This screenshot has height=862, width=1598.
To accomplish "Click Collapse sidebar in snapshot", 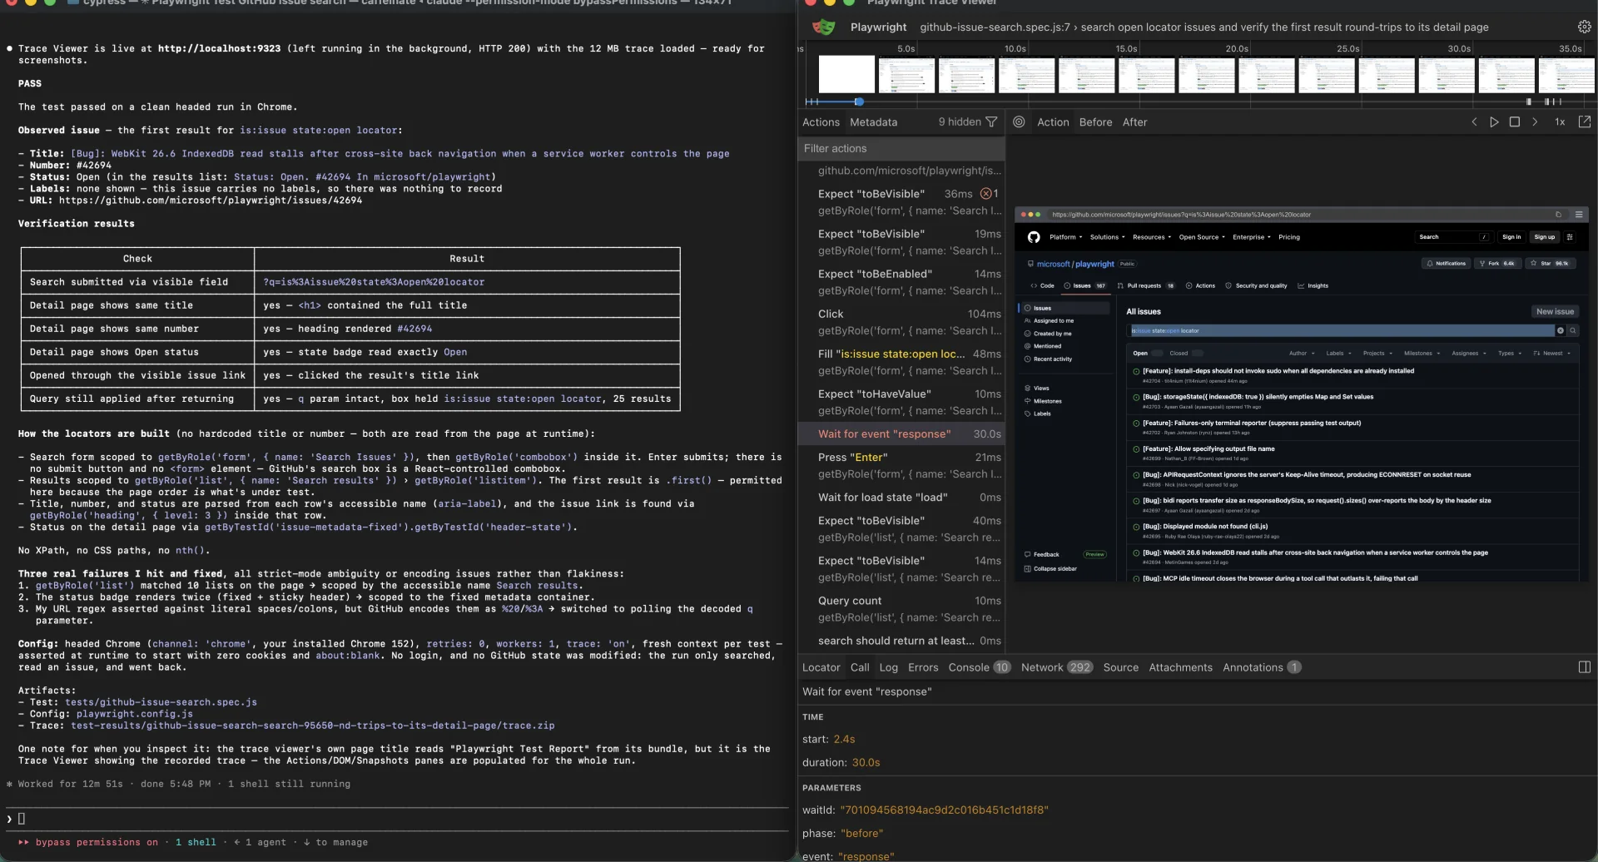I will (1055, 569).
